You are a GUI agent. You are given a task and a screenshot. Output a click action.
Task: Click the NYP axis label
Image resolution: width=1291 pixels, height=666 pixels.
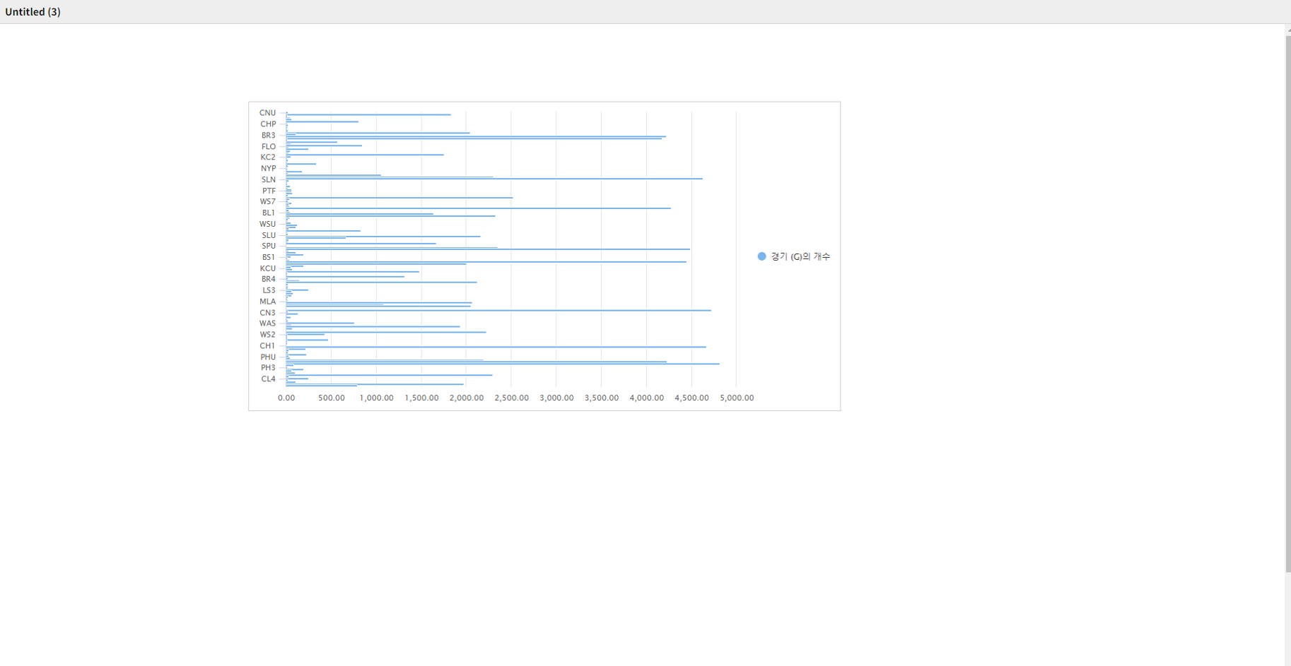[268, 169]
